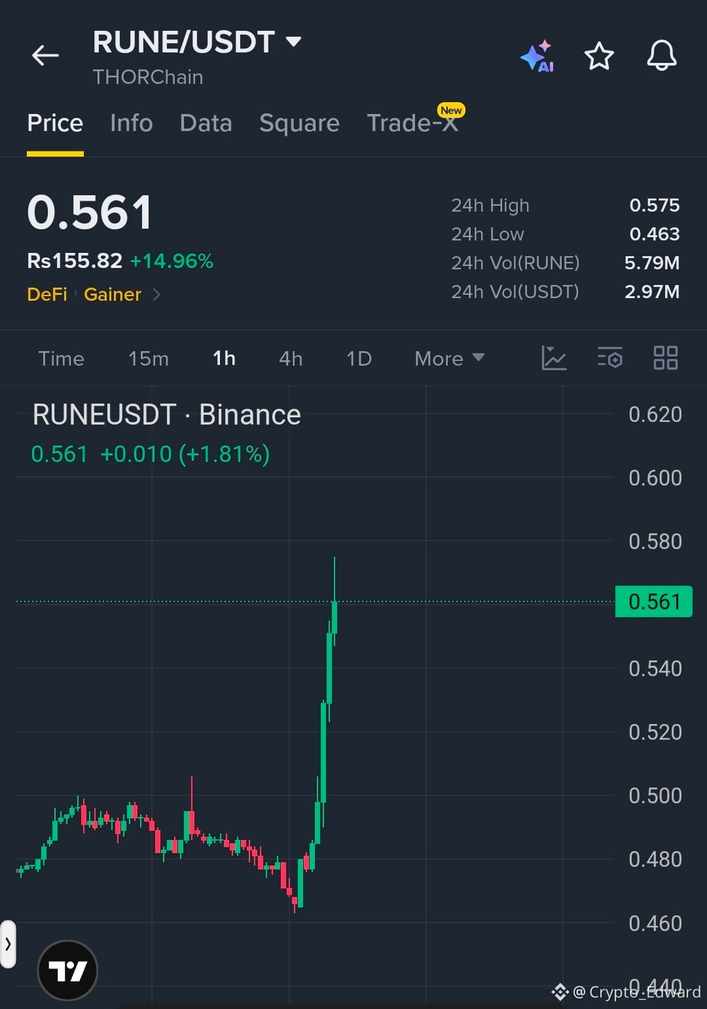Tap the back arrow icon
Screen dimensions: 707x1009
point(45,56)
